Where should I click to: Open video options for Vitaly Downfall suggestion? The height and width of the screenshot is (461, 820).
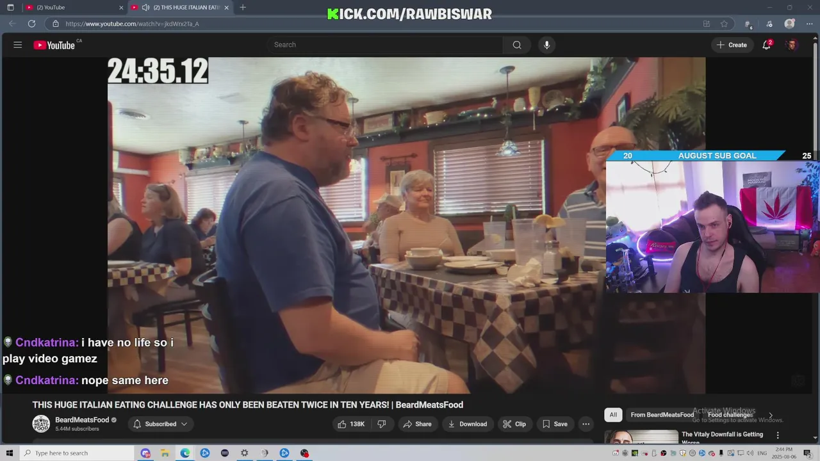tap(778, 435)
